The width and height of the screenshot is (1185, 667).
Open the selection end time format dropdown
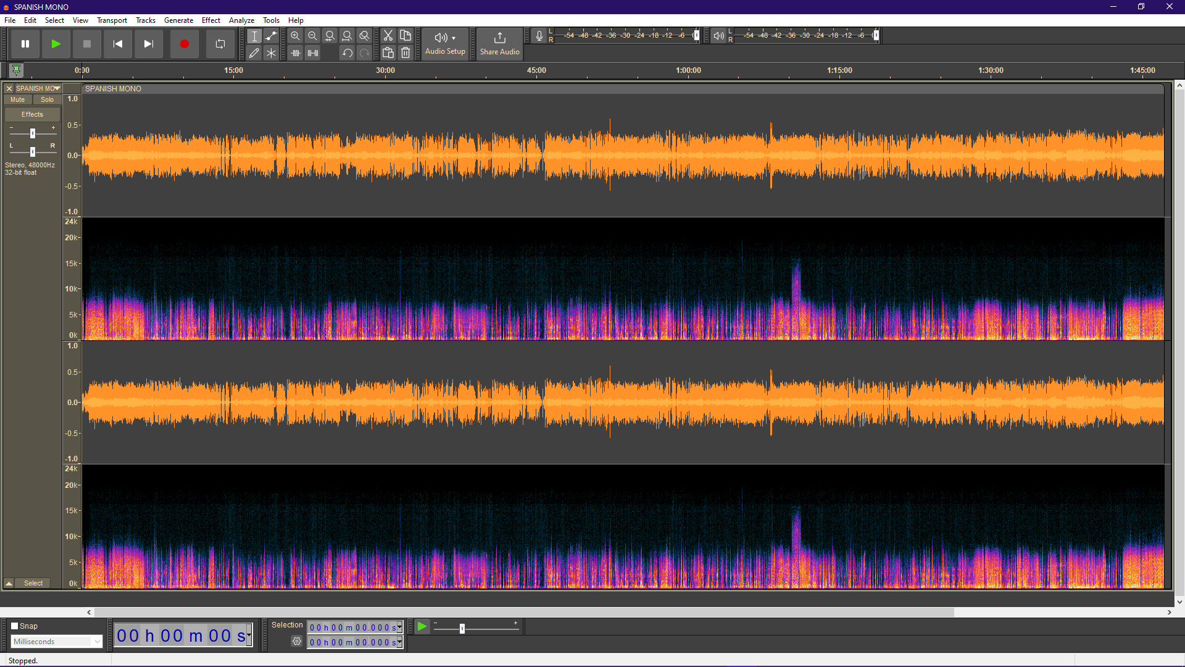[x=400, y=642]
